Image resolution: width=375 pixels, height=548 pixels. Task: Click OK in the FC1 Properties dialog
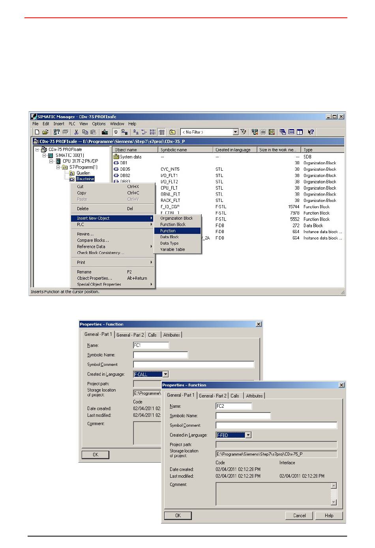click(96, 455)
